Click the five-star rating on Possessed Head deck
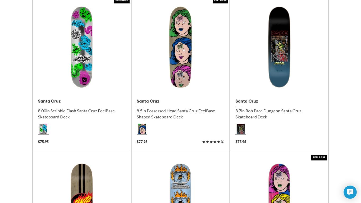The width and height of the screenshot is (361, 203). [x=211, y=142]
